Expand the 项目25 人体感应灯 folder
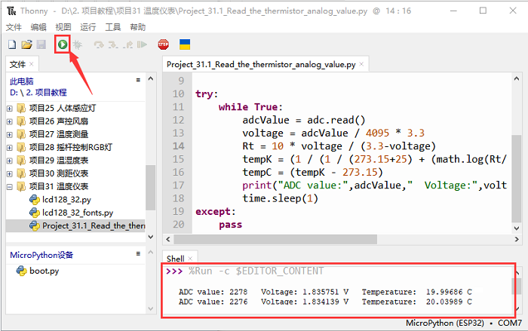This screenshot has width=528, height=331. (x=10, y=109)
